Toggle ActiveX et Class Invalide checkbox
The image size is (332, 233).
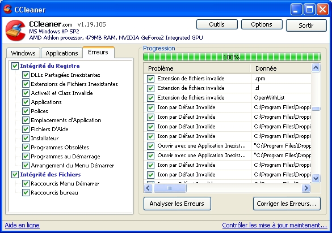click(x=26, y=93)
